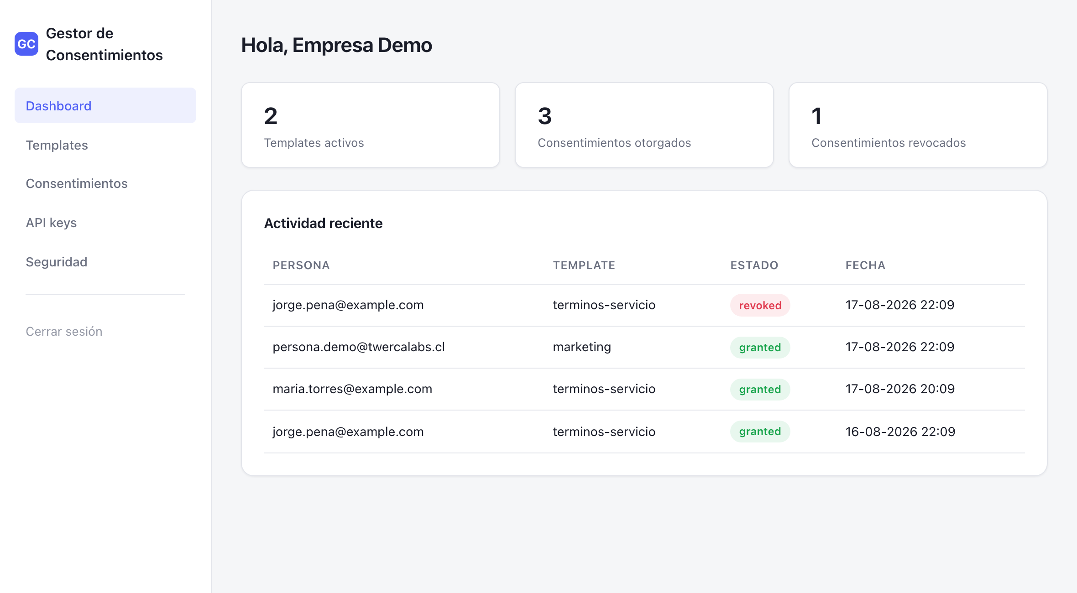
Task: Click the Gestor de Consentimientos title
Action: 104,44
